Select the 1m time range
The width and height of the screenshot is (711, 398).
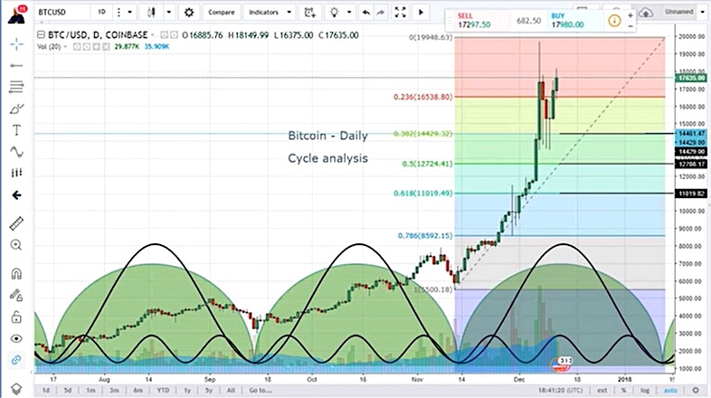tap(90, 390)
